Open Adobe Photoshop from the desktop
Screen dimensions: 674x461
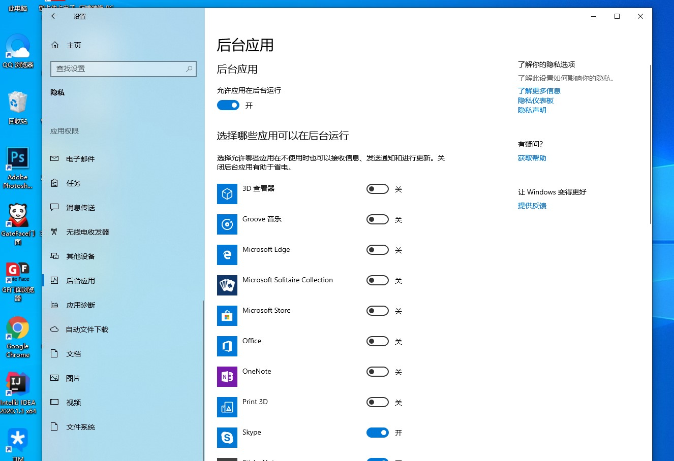pyautogui.click(x=17, y=157)
